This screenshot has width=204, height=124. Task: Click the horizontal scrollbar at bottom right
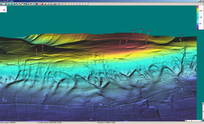(193, 121)
